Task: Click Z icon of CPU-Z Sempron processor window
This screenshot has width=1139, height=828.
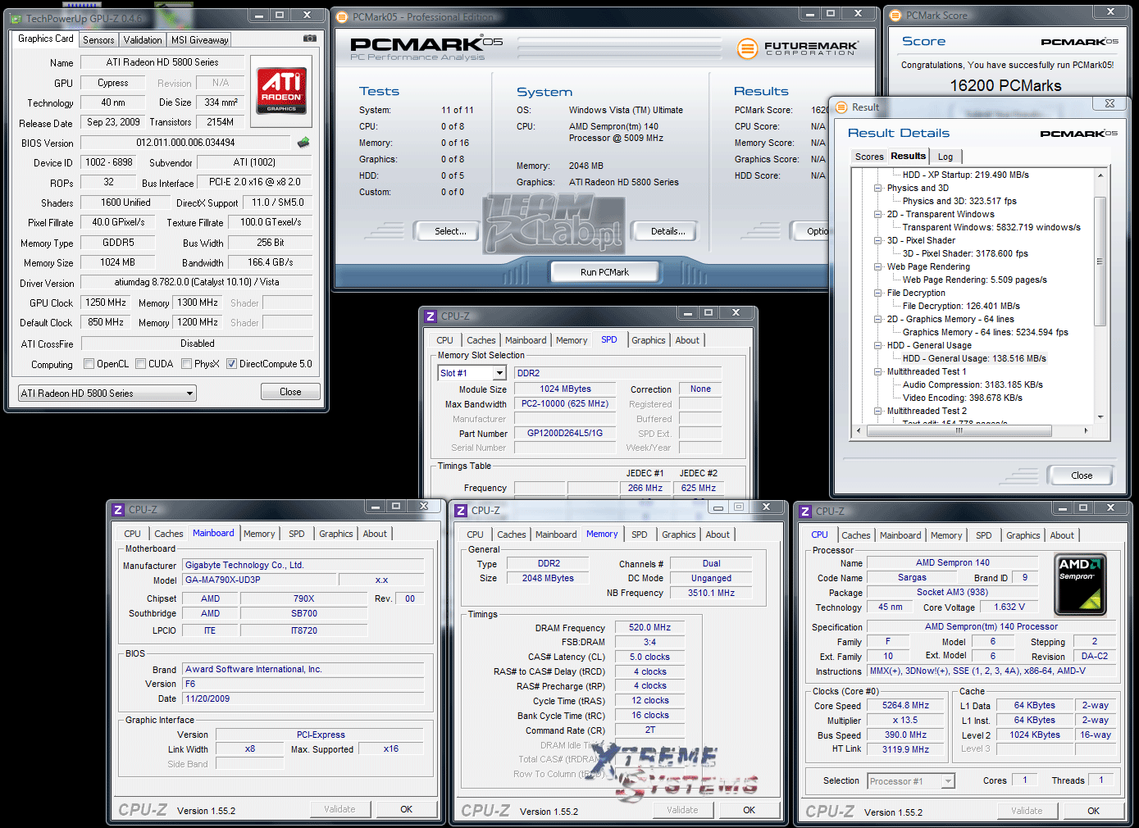Action: pos(805,511)
